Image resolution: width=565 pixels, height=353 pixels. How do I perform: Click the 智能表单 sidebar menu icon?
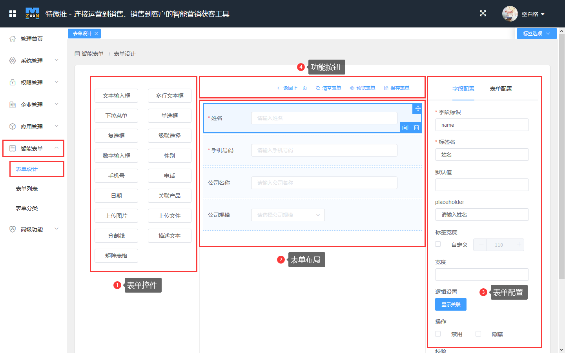pos(13,148)
